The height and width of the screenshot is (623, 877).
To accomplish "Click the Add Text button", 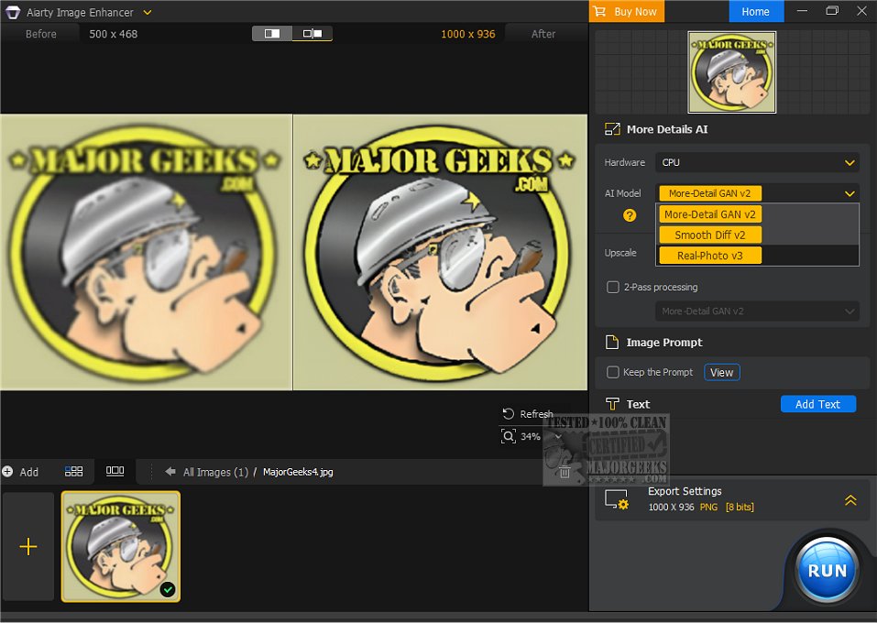I will tap(817, 404).
